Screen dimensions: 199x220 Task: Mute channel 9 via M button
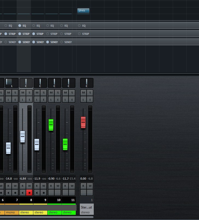[x=37, y=93]
